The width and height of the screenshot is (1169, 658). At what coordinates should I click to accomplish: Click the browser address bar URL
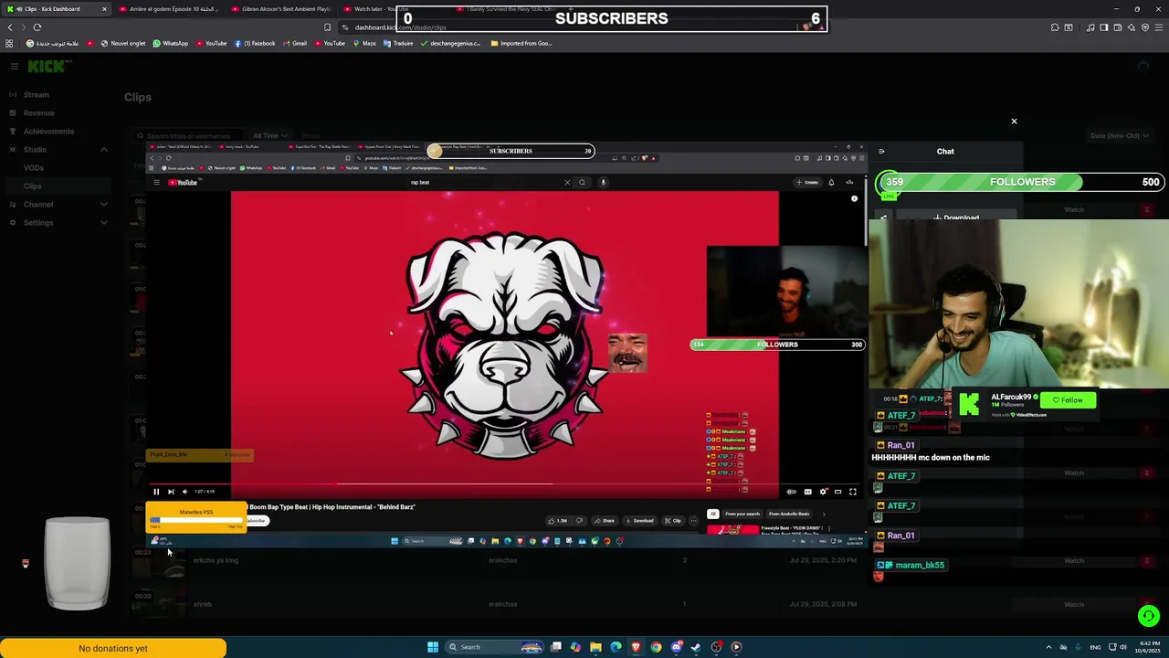pyautogui.click(x=400, y=27)
